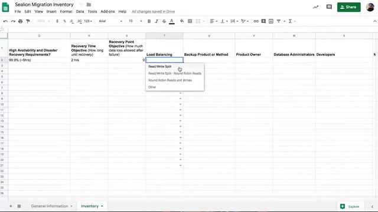
Task: Open the comments history icon
Action: tap(329, 7)
